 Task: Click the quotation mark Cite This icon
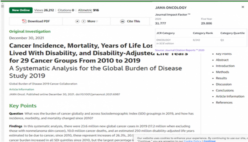[x=120, y=21]
